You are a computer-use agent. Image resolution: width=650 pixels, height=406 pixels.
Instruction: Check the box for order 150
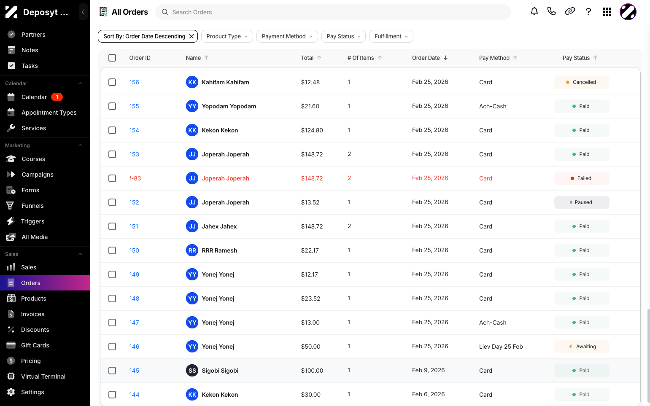point(112,250)
